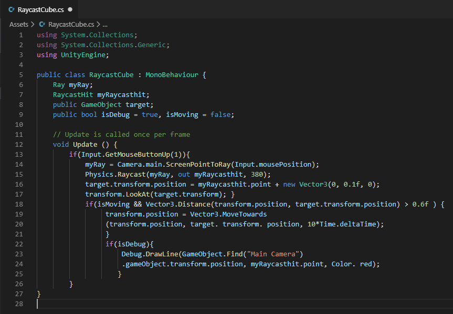Click 'ScreenPointToRay' on line 14

coord(198,164)
